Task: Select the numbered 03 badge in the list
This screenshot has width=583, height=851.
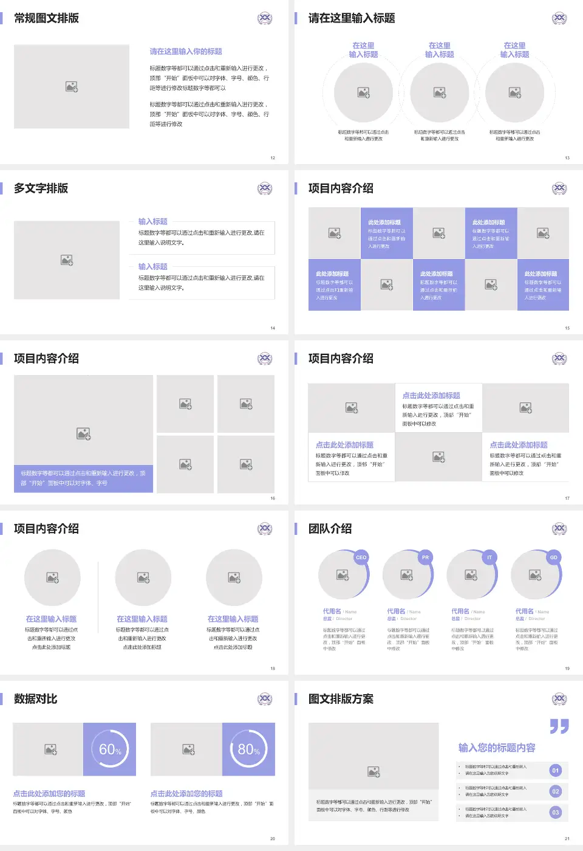Action: click(x=555, y=812)
